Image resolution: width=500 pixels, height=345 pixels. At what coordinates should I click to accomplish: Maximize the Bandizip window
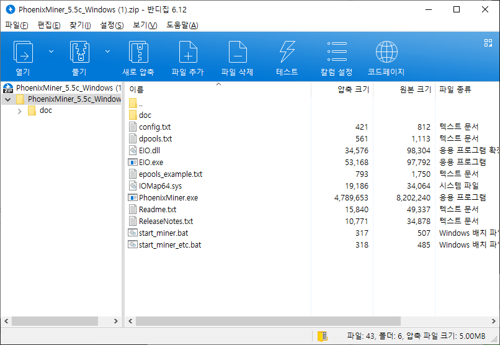[457, 9]
